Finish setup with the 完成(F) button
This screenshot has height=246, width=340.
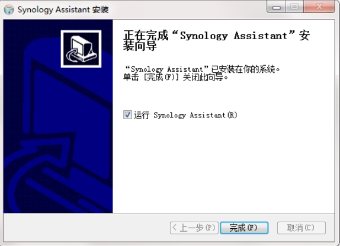click(x=244, y=228)
